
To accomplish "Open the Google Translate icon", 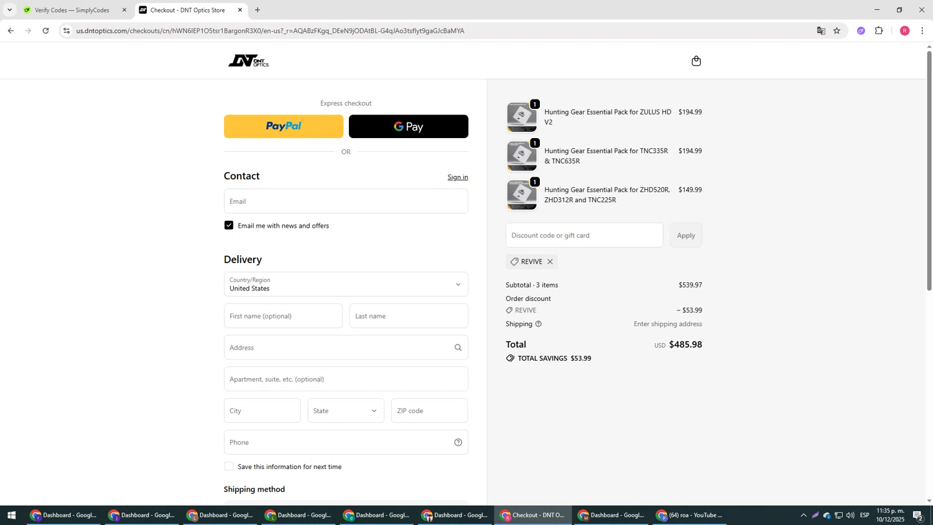I will [821, 30].
